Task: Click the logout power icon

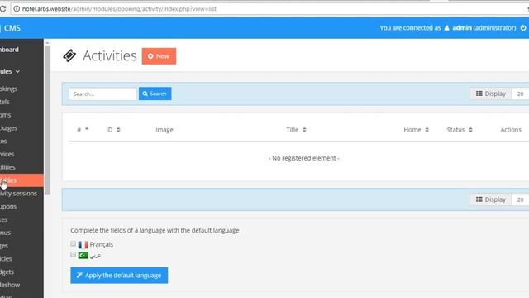Action: pos(523,27)
